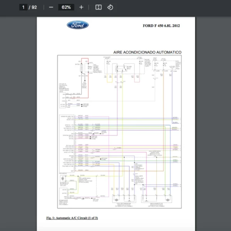Click the zoom out minus button
This screenshot has width=231, height=231.
pos(51,7)
